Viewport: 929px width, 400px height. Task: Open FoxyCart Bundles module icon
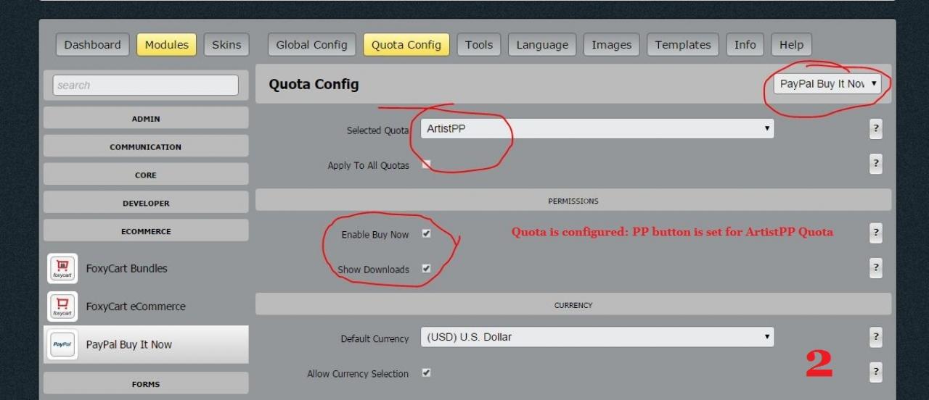pos(62,269)
